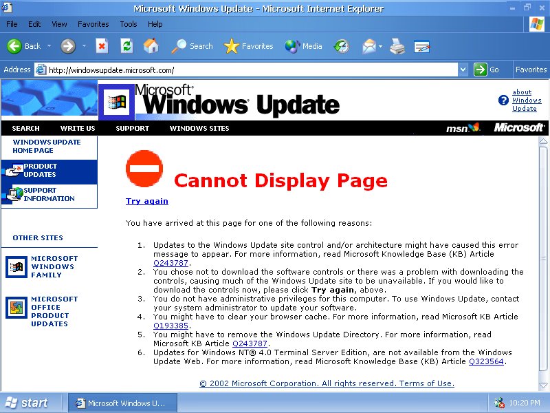Open the View menu
Screen dimensions: 550x413
point(60,24)
